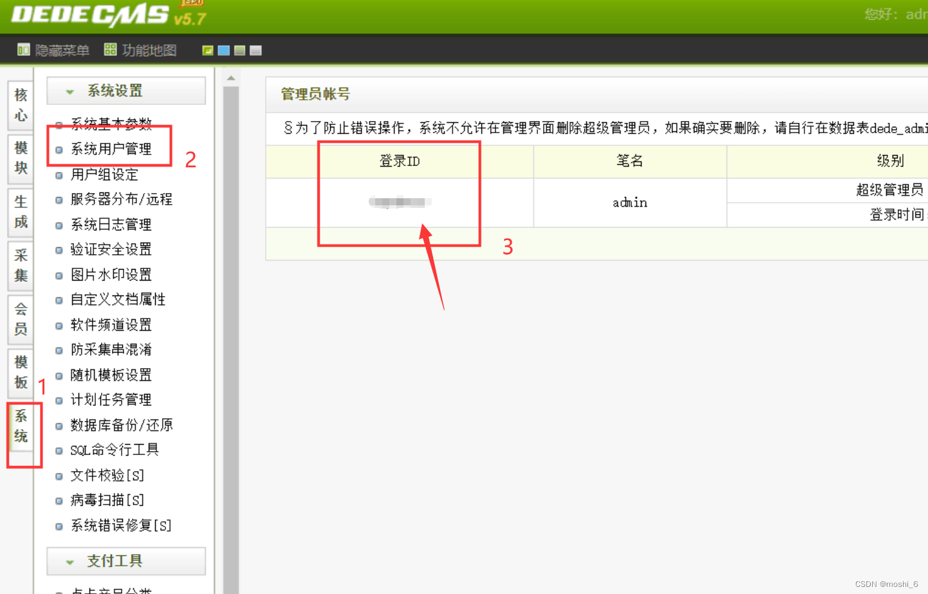
Task: Open the 功能地图 grid icon
Action: pos(109,50)
